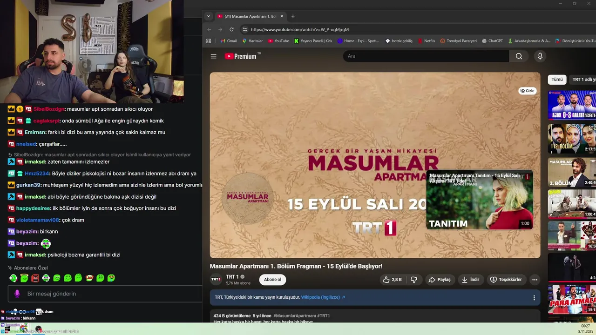Click the search magnifier button
Image resolution: width=596 pixels, height=335 pixels.
click(519, 56)
